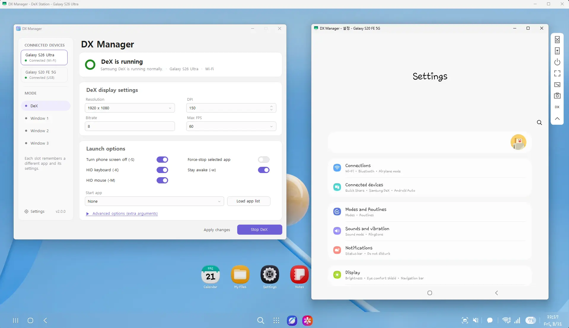The height and width of the screenshot is (328, 569).
Task: Click the clock showing 22:17 in the tray
Action: (x=553, y=317)
